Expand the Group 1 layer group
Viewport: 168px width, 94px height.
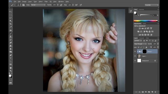click(x=138, y=51)
